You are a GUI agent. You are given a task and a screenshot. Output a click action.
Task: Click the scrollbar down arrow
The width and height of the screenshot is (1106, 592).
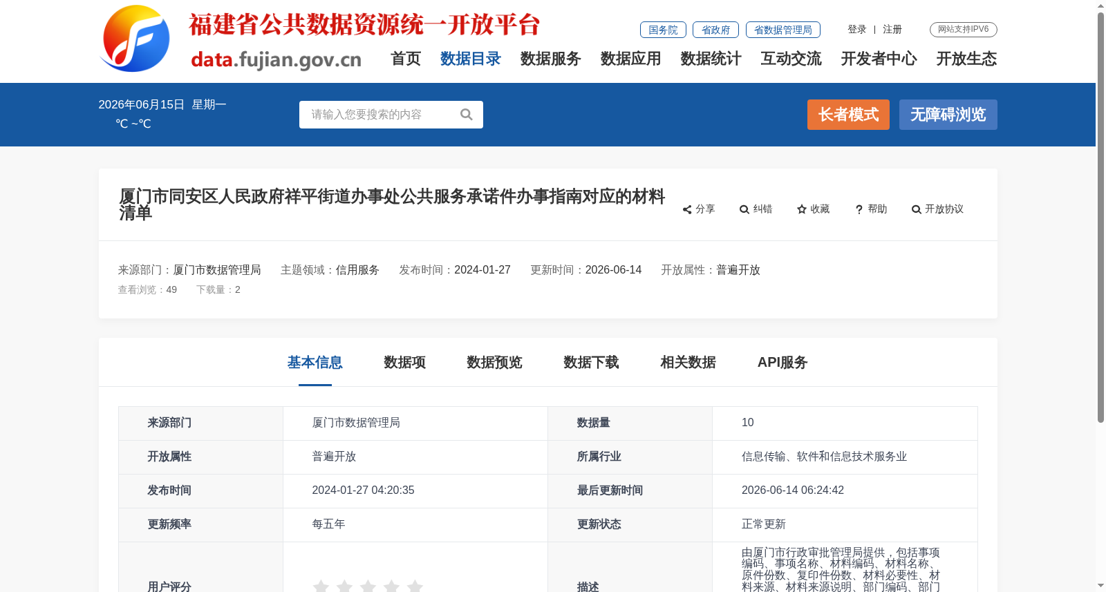coord(1100,586)
